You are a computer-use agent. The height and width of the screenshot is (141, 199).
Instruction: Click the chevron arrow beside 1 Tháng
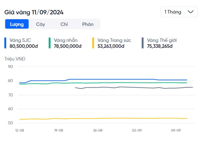[190, 12]
